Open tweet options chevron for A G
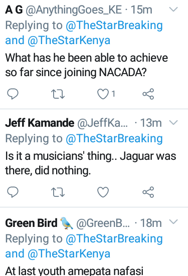Viewport: 188px width, 276px height. (x=173, y=9)
